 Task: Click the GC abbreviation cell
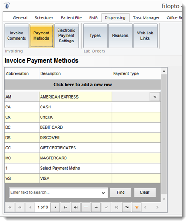click(x=22, y=148)
